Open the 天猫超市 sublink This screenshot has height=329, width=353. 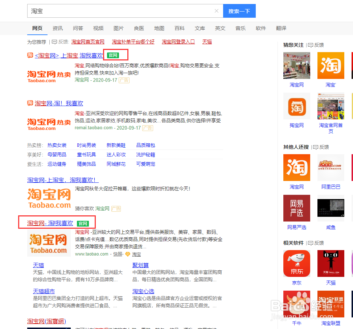44,291
